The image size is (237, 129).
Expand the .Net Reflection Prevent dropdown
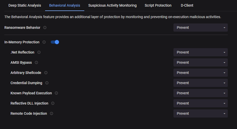tap(200, 52)
